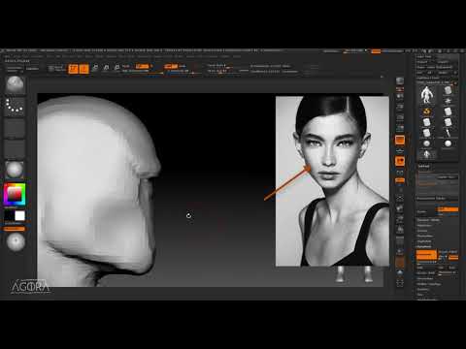Image resolution: width=466 pixels, height=349 pixels.
Task: Toggle the orange DynaMesh button
Action: pyautogui.click(x=426, y=255)
